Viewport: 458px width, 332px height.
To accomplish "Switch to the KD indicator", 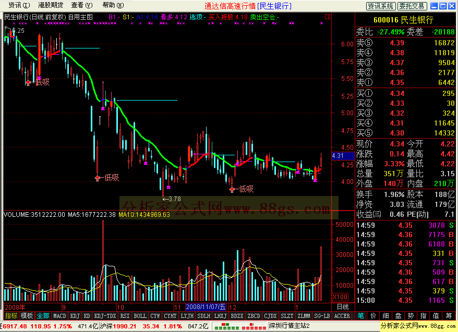I will 87,316.
